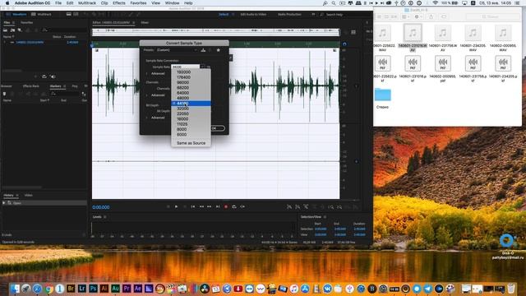
Task: Click the Play button in transport controls
Action: (176, 206)
